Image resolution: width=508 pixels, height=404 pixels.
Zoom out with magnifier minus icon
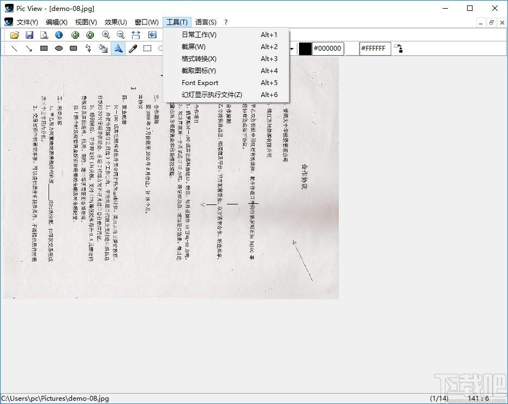pyautogui.click(x=121, y=35)
